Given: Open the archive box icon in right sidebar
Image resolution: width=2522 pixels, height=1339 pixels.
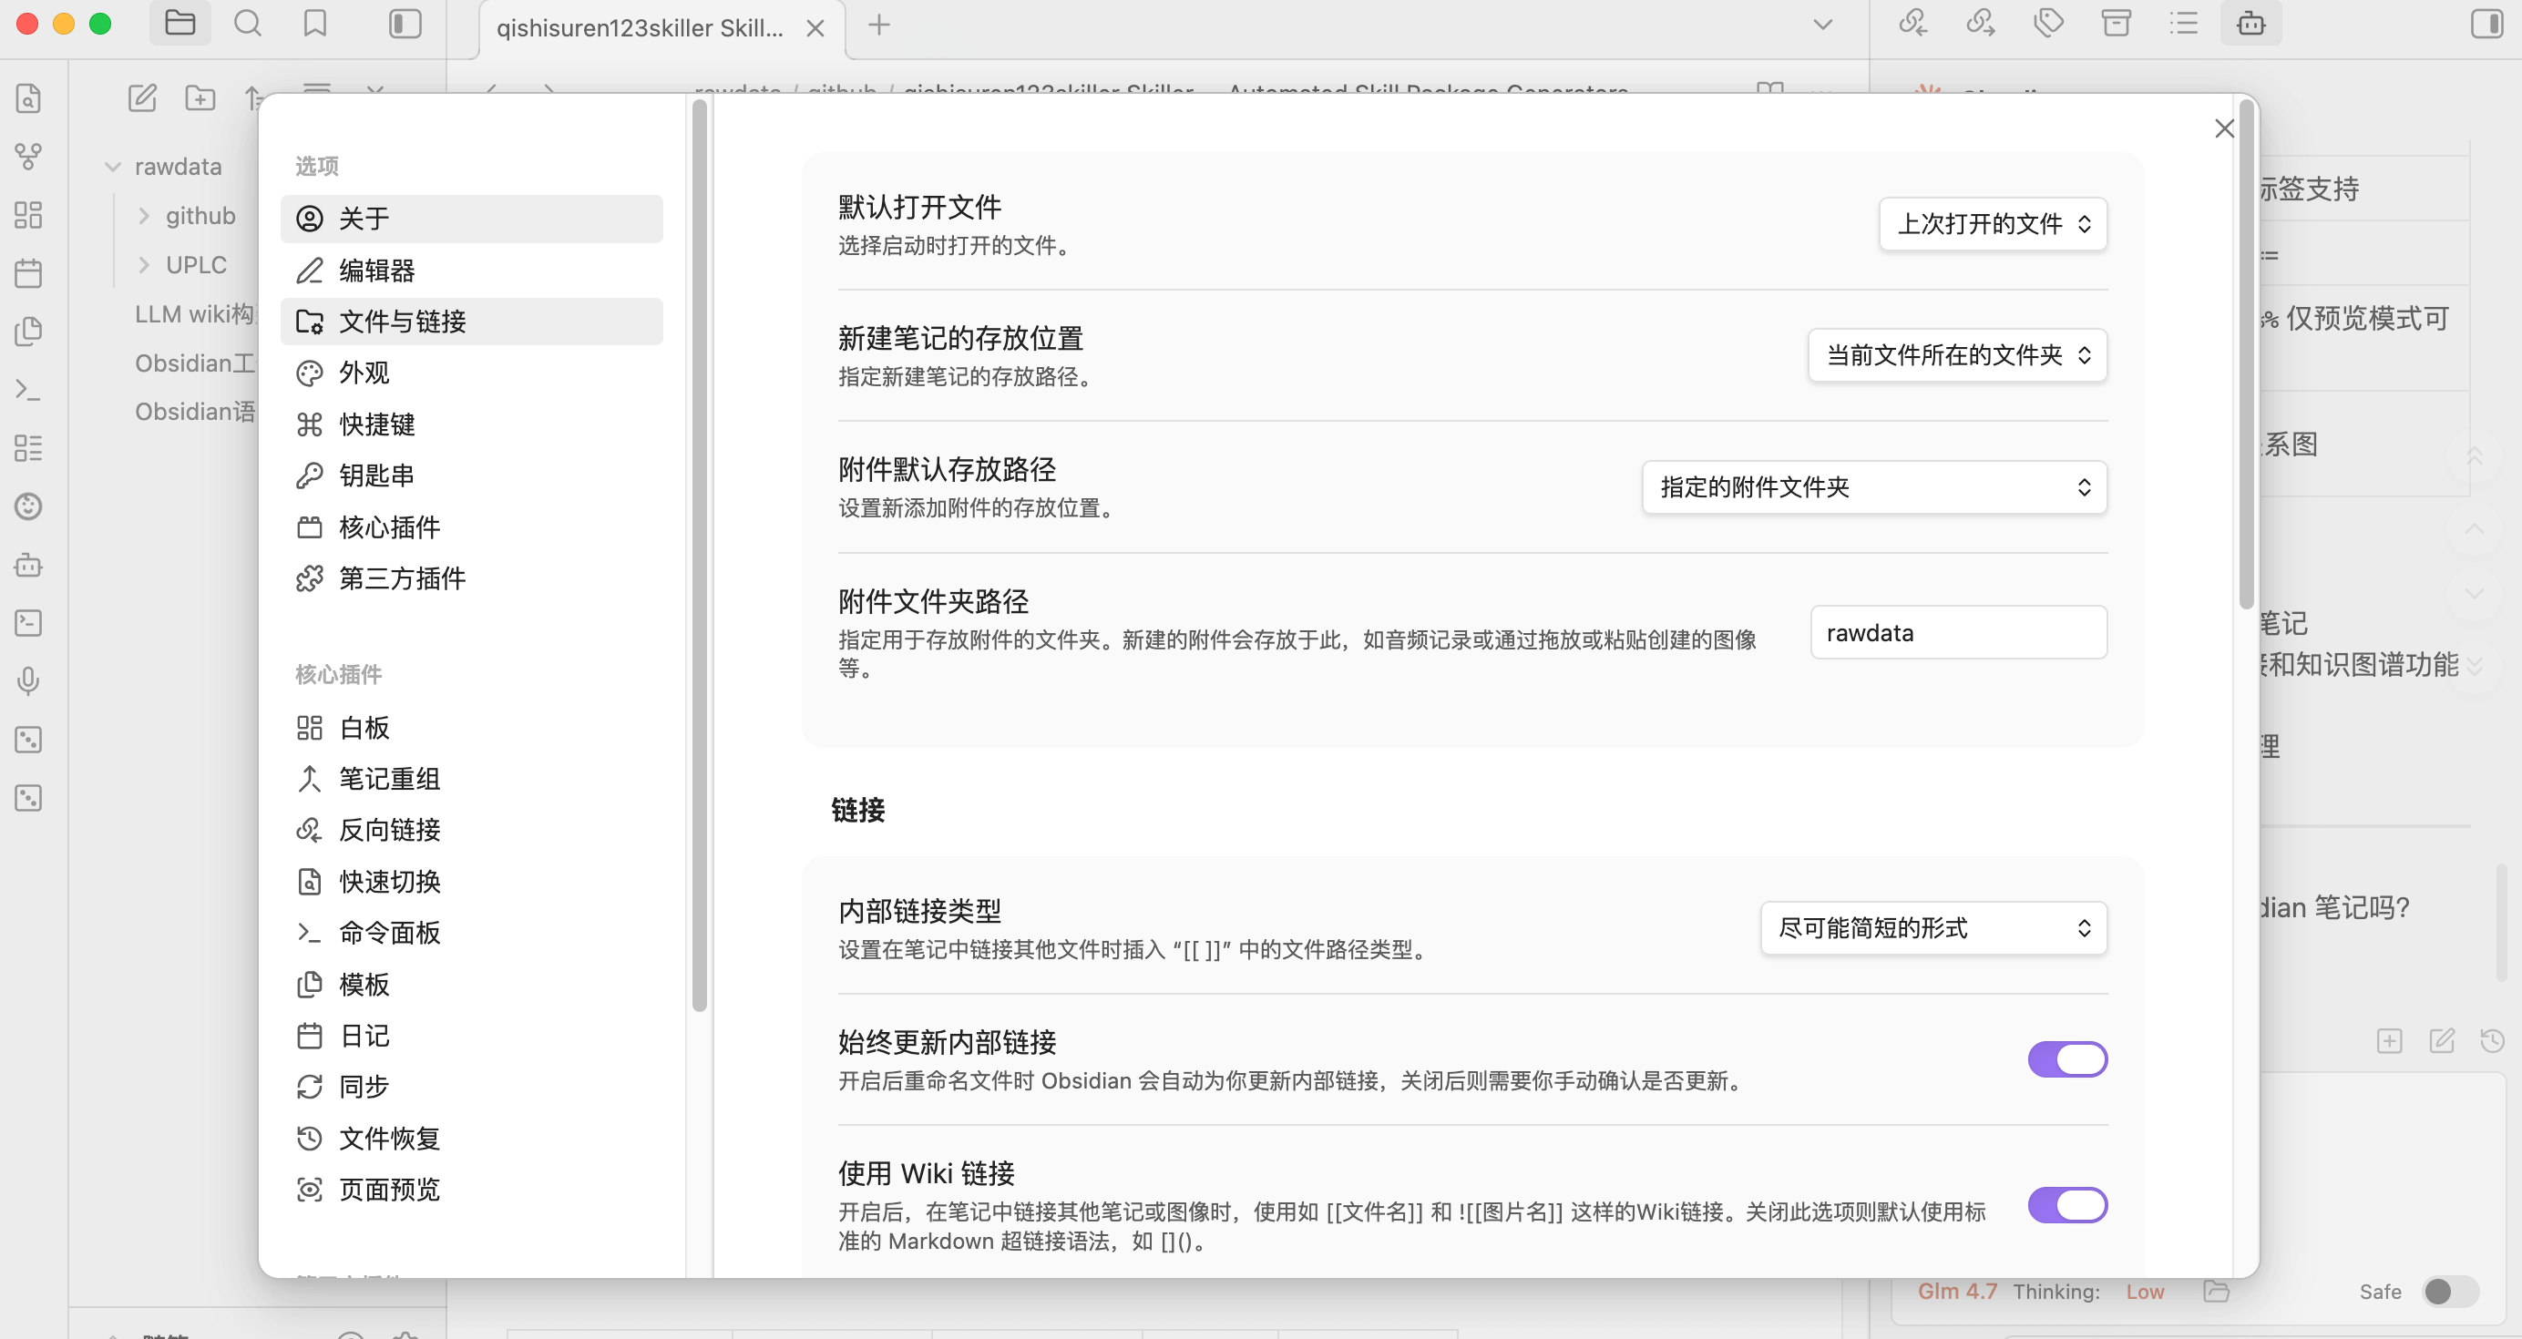Looking at the screenshot, I should pyautogui.click(x=2117, y=24).
